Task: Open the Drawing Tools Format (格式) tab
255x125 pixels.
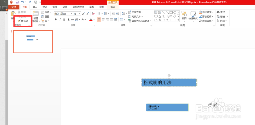Action: (x=113, y=7)
